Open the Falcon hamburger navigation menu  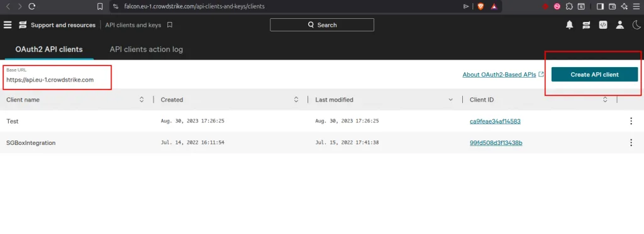pyautogui.click(x=8, y=25)
